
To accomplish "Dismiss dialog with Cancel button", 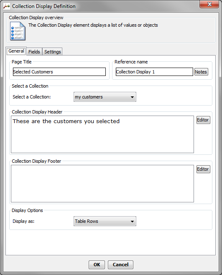I will tap(120, 265).
